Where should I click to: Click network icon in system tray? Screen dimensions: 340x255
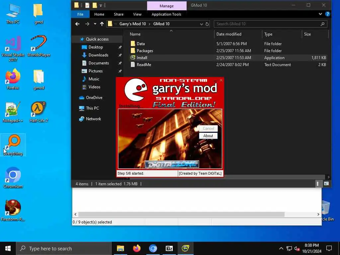[x=289, y=248]
